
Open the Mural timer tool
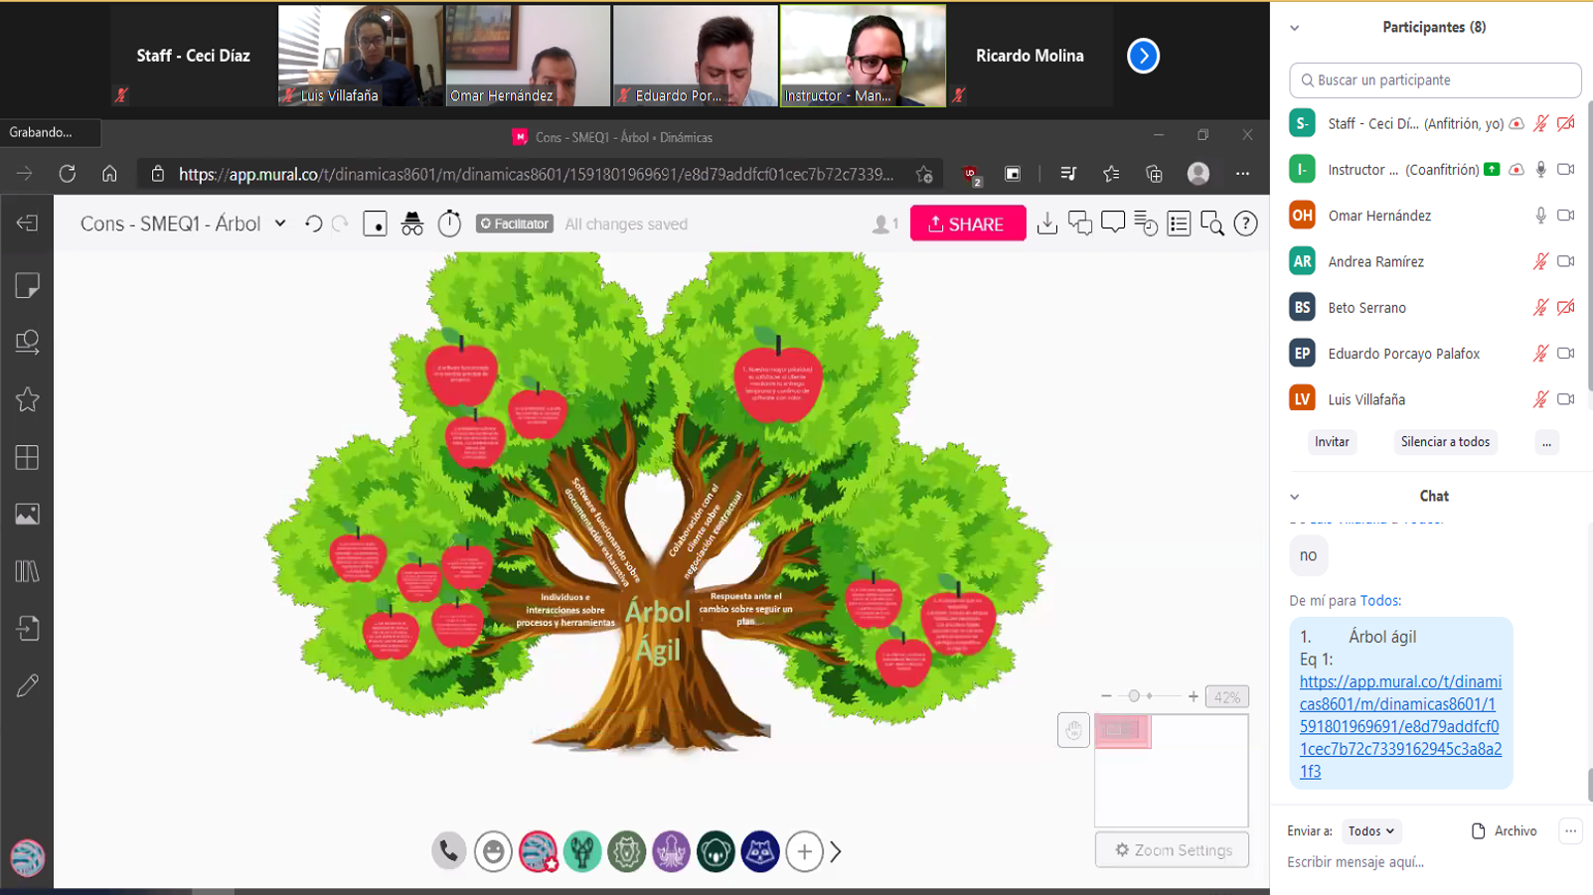449,224
